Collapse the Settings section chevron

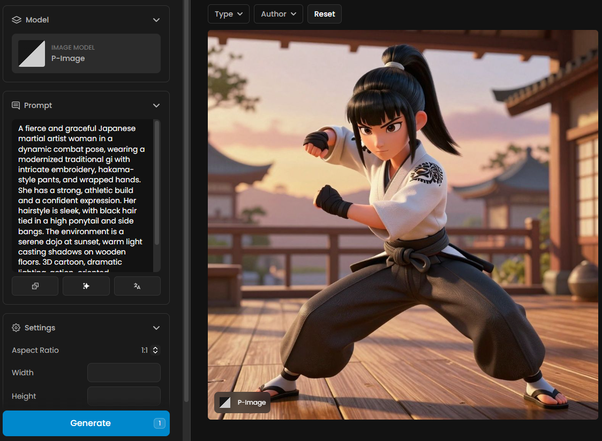click(x=156, y=328)
